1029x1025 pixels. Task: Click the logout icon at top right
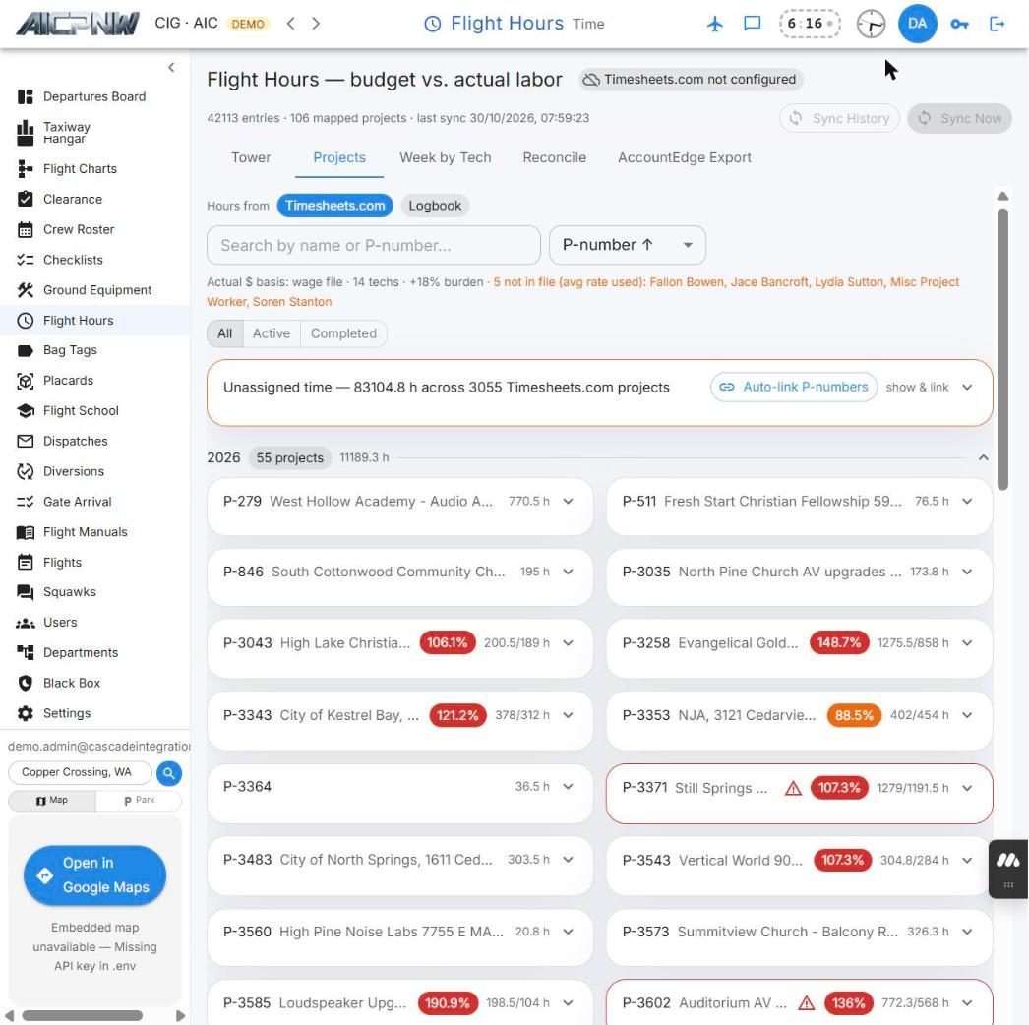click(x=997, y=25)
